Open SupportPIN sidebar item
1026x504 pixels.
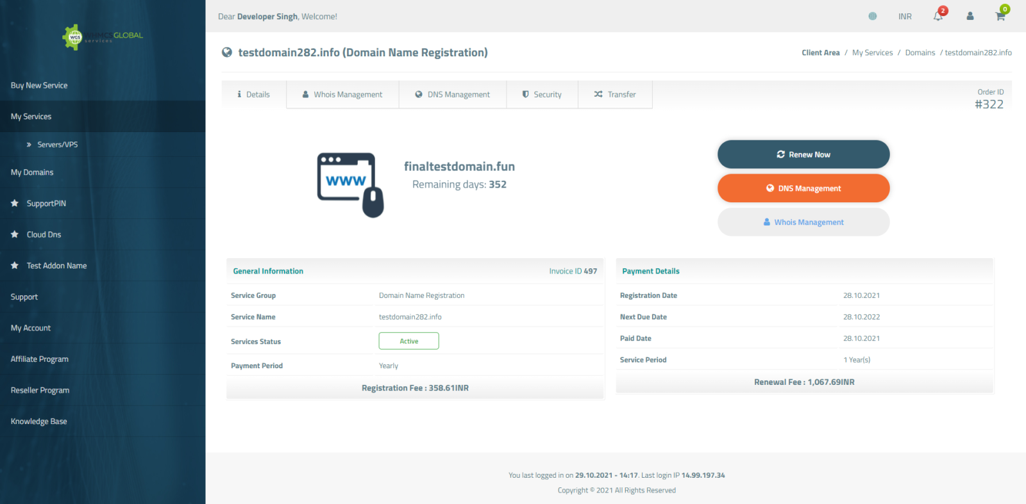point(103,203)
